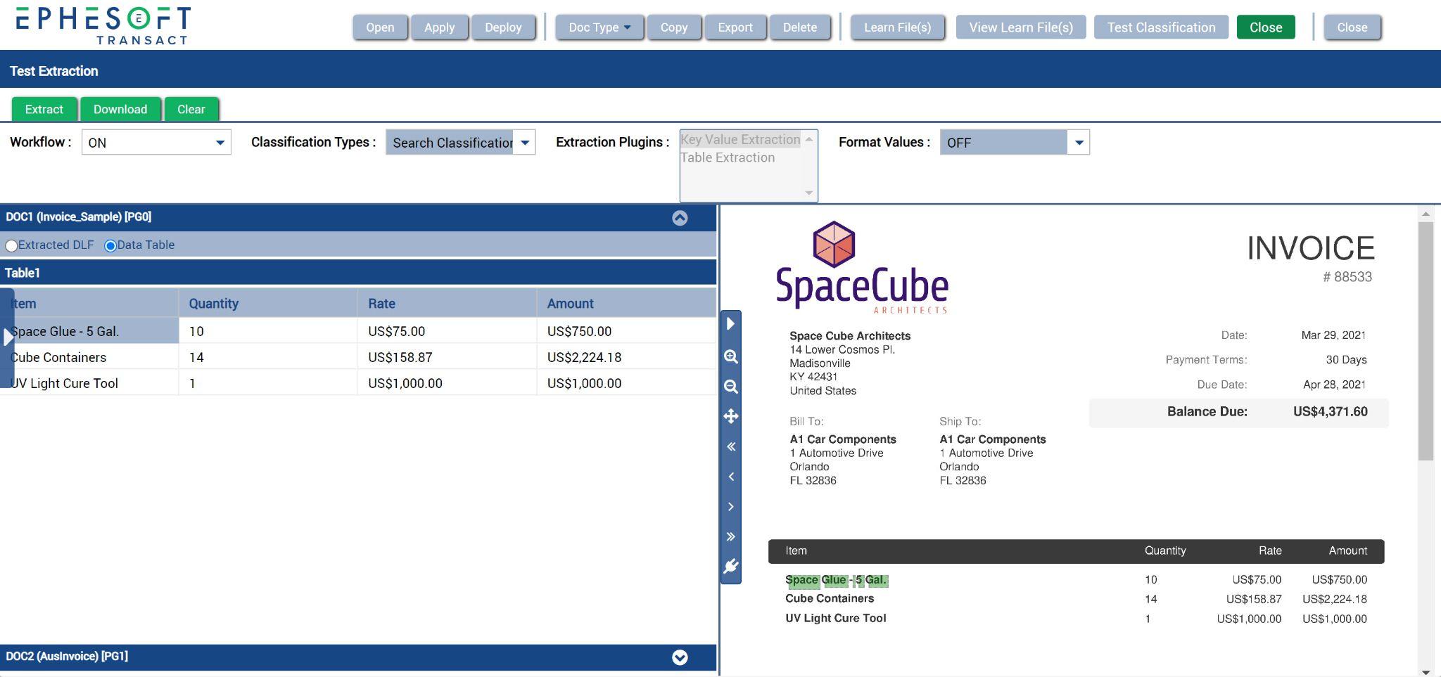The width and height of the screenshot is (1441, 677).
Task: Jump to last page with double-right chevron
Action: (x=731, y=536)
